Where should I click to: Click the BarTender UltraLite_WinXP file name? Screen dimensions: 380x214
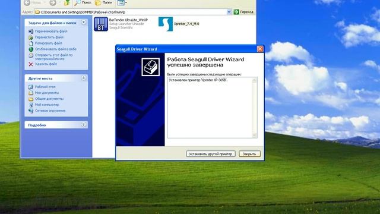point(128,20)
